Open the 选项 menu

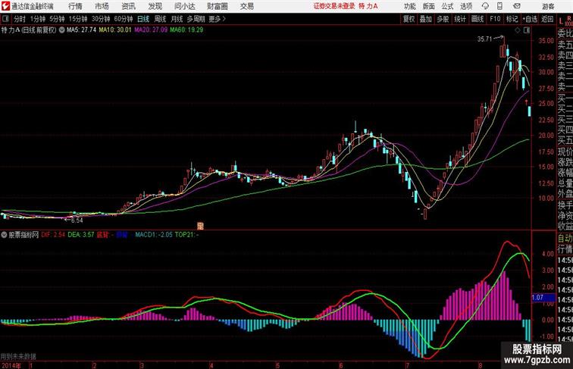coord(466,6)
